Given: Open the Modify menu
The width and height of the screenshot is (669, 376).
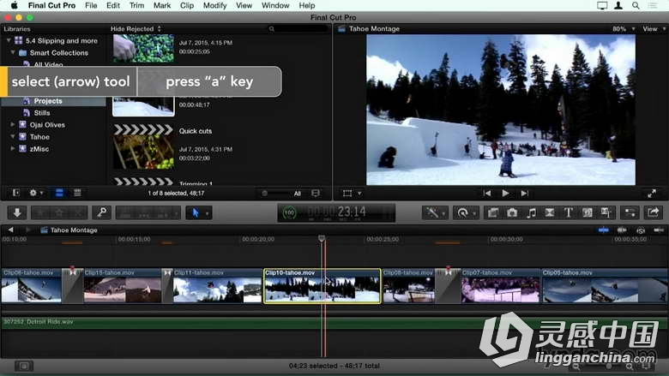Looking at the screenshot, I should (214, 5).
